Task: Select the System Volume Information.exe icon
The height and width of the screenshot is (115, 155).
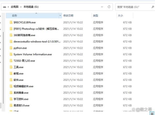Action: pos(11,54)
